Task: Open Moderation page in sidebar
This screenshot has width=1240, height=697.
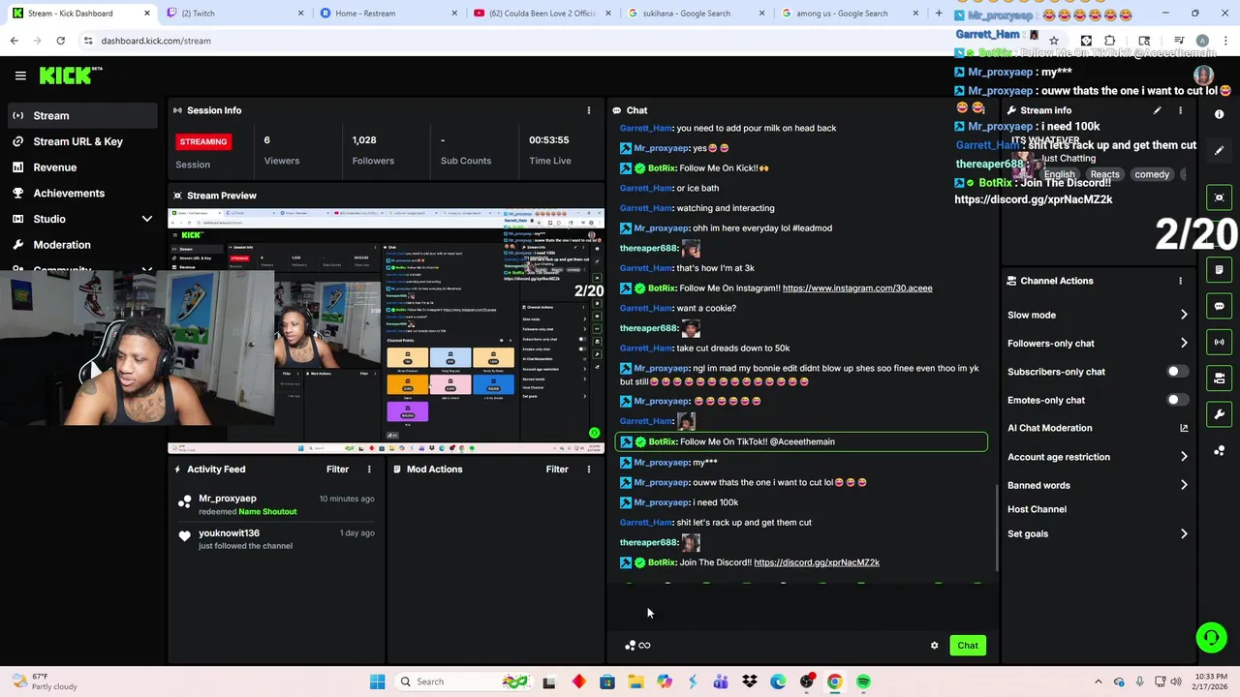Action: tap(82, 245)
